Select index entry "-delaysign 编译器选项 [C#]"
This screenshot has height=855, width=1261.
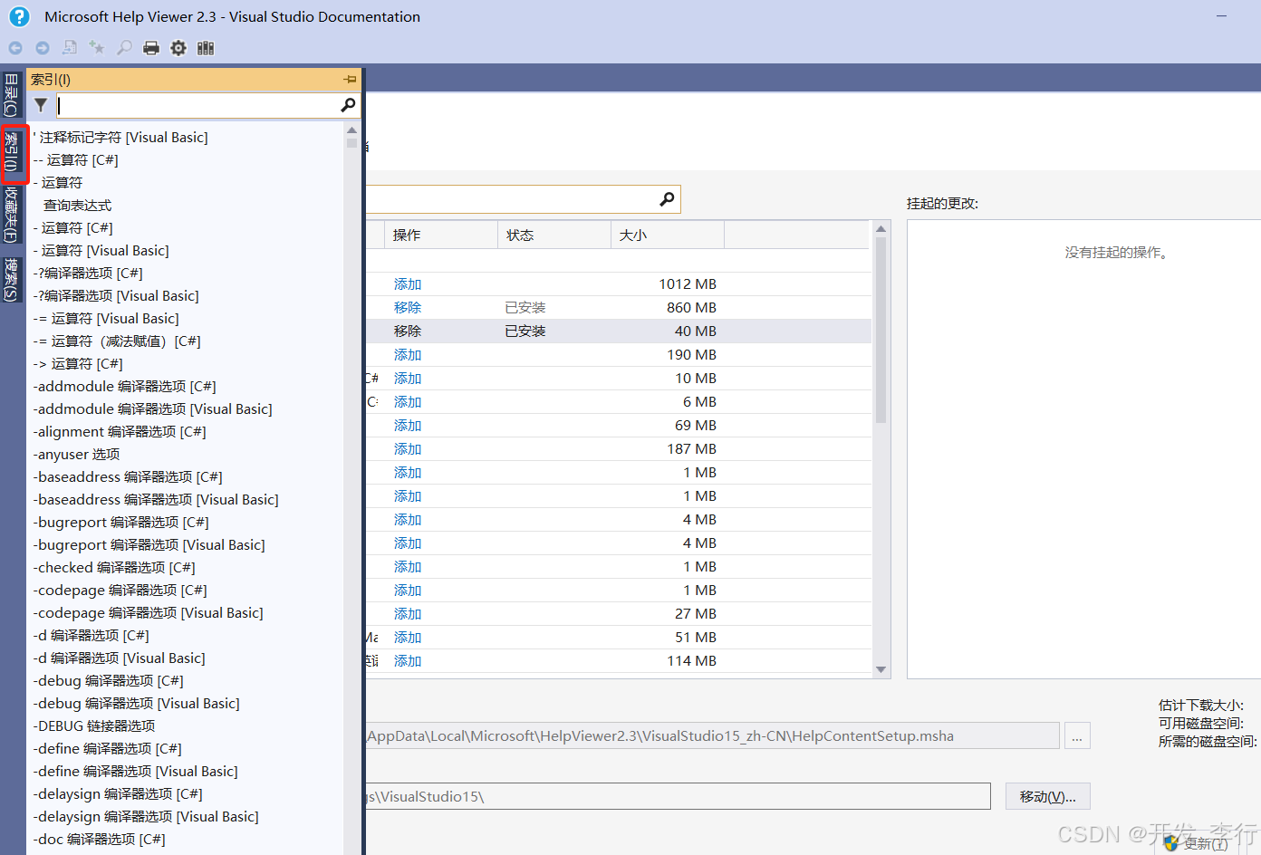pyautogui.click(x=118, y=794)
